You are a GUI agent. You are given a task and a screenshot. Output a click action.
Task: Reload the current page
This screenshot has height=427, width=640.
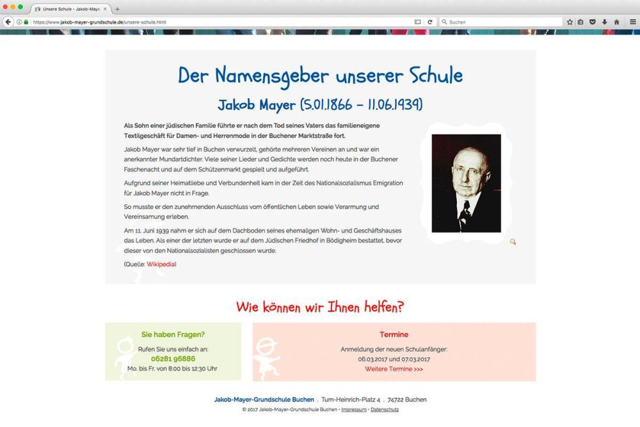(x=429, y=21)
